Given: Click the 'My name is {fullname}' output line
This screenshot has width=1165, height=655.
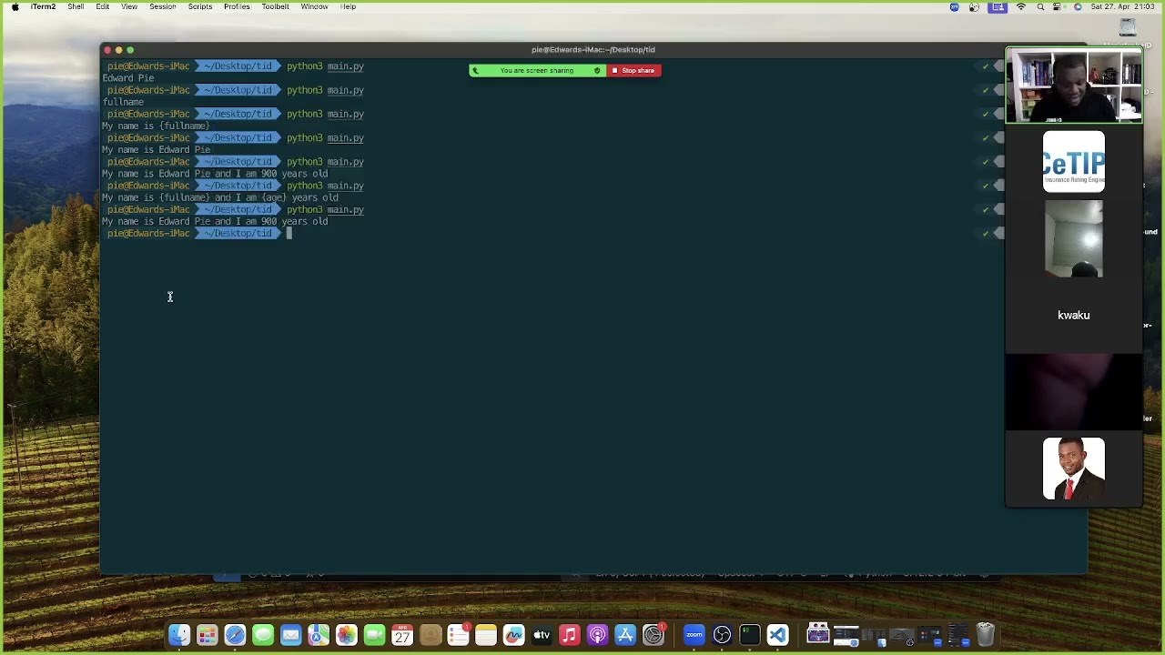Looking at the screenshot, I should [x=156, y=126].
